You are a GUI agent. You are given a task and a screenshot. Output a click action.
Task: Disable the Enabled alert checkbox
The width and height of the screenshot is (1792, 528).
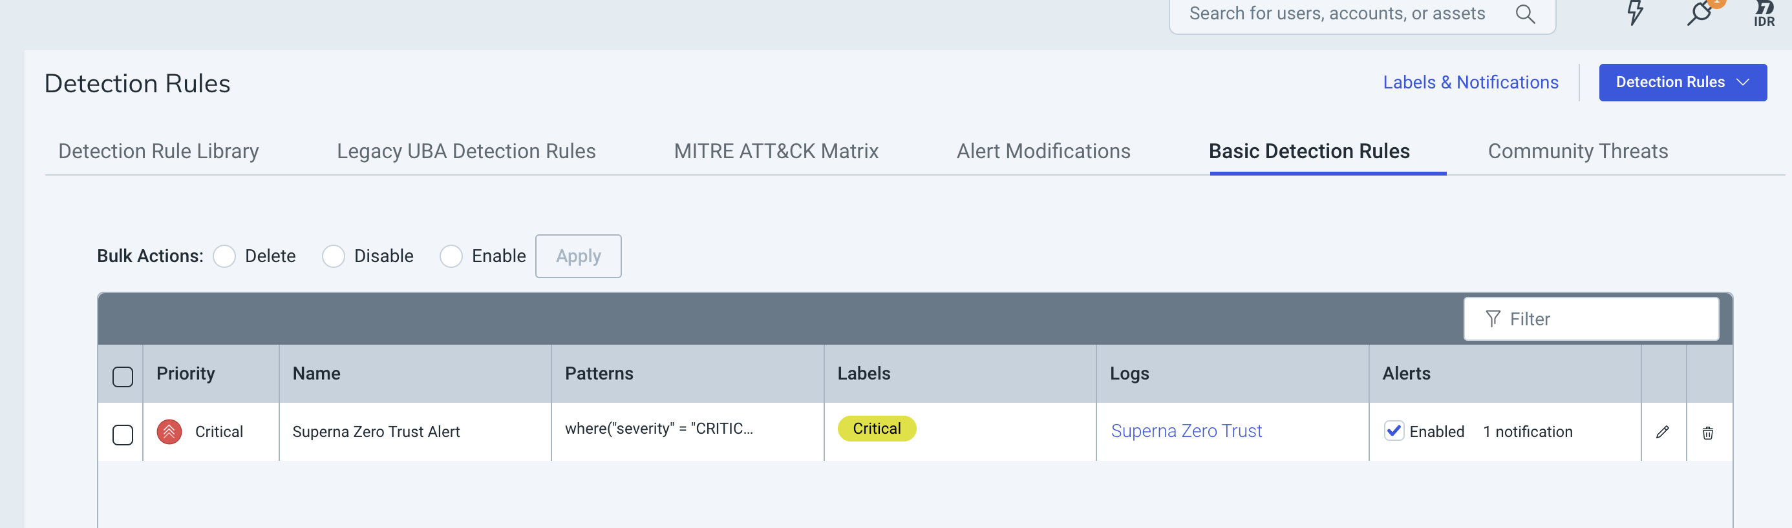1394,431
